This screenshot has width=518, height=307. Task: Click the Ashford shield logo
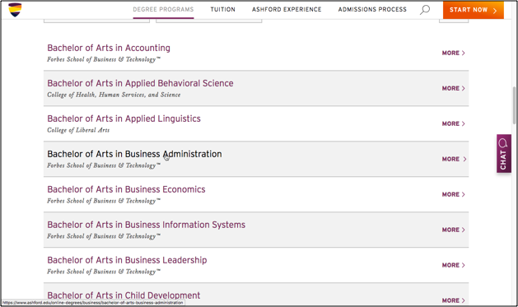15,10
